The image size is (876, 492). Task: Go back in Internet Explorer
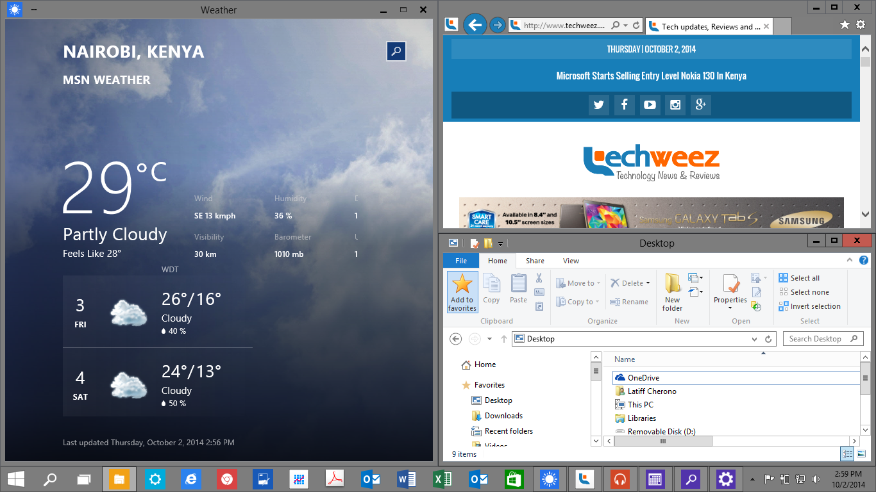pos(475,25)
